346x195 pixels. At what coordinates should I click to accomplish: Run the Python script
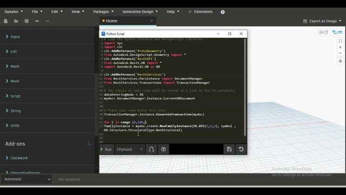coord(107,149)
